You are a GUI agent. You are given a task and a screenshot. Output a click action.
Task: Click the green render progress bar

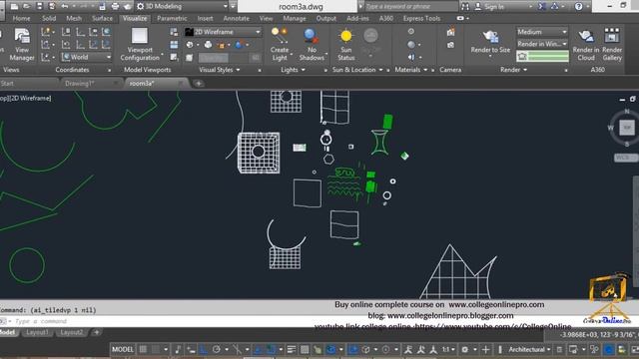tap(542, 56)
